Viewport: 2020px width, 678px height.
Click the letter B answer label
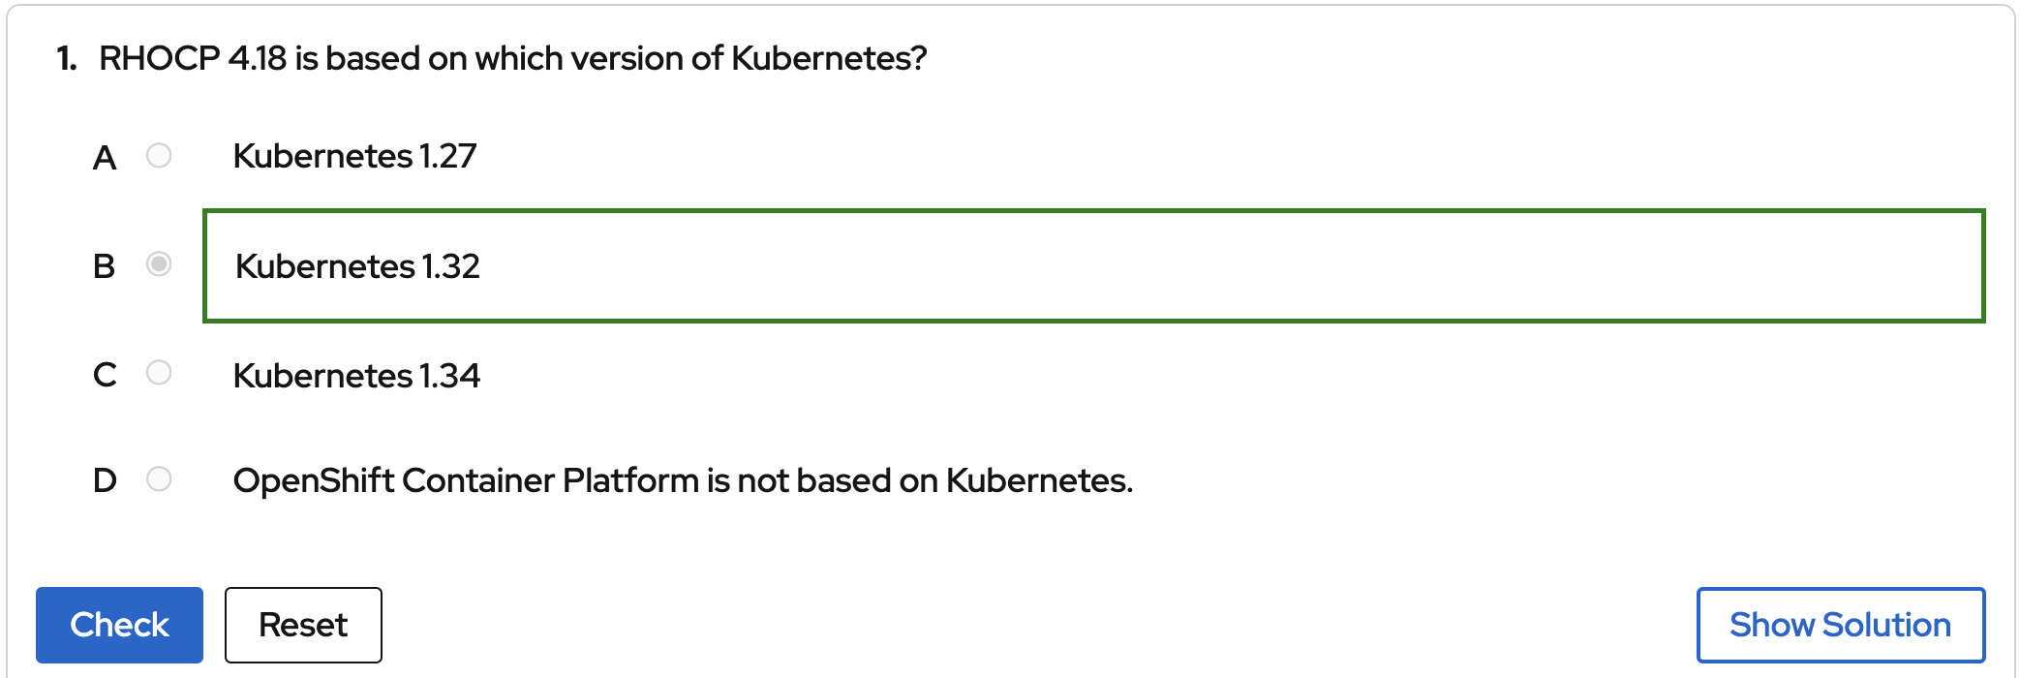[x=105, y=266]
